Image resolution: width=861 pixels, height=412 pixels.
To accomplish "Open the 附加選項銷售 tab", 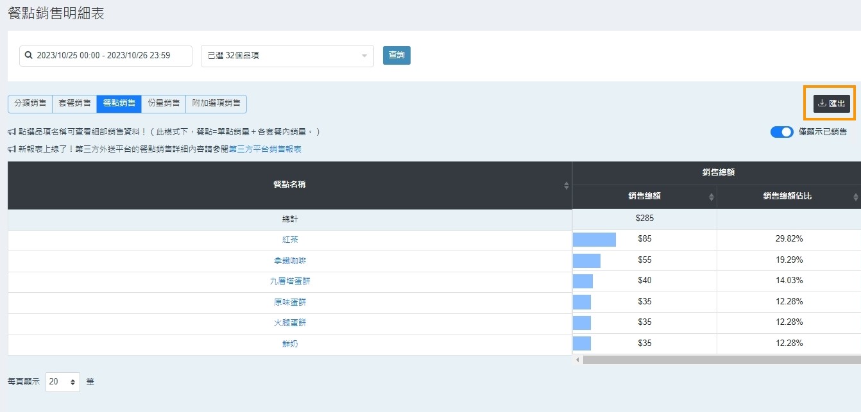I will coord(216,103).
